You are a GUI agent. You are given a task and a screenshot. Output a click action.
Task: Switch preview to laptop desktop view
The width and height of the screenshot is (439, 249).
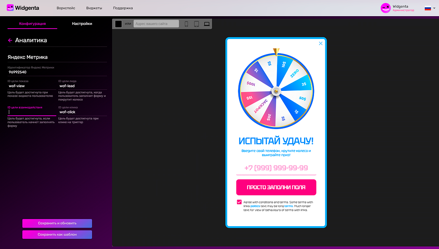point(206,24)
